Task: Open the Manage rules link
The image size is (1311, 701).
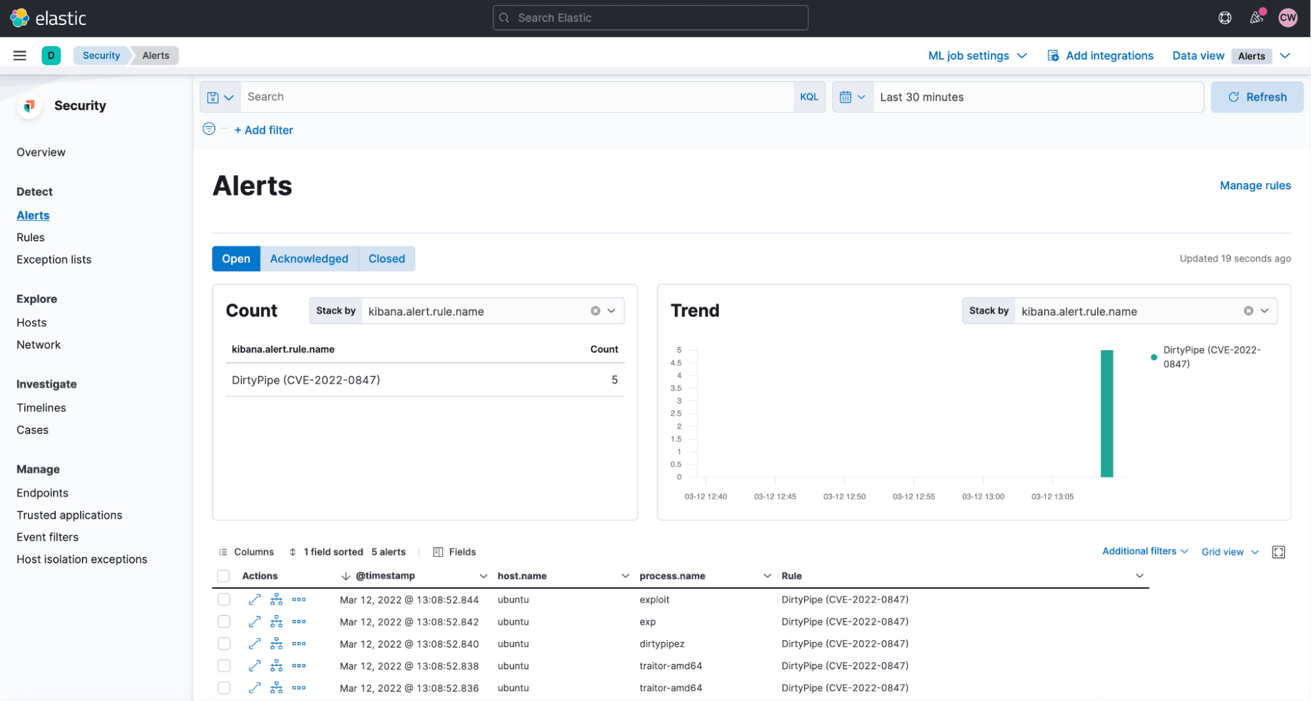Action: point(1255,186)
